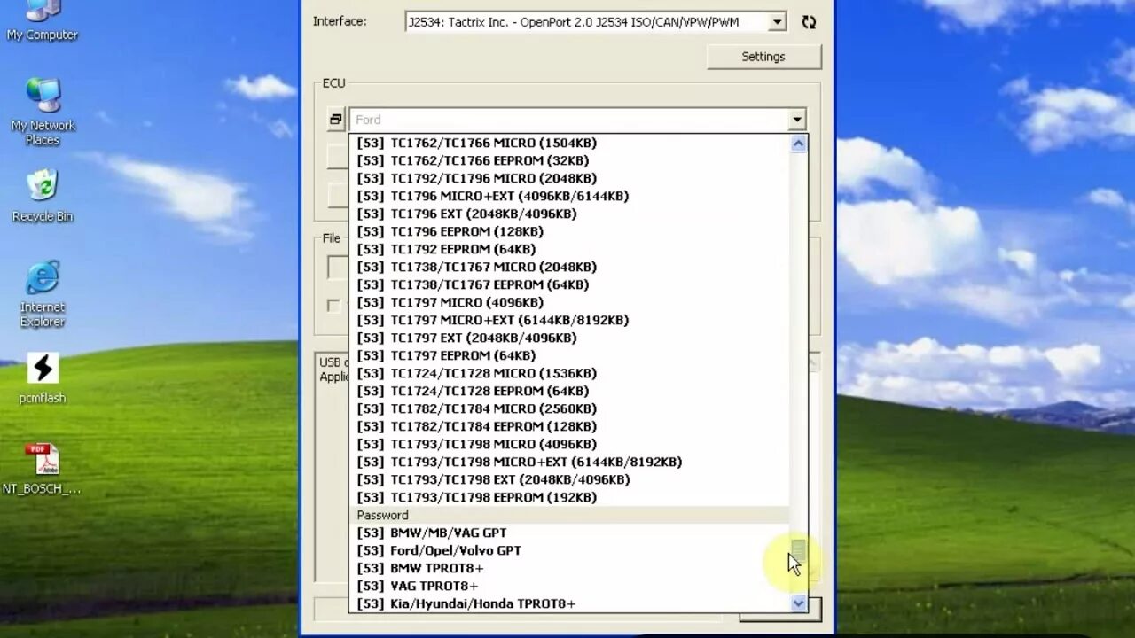Launch the pcmflash desktop shortcut
The width and height of the screenshot is (1135, 638).
click(x=43, y=378)
